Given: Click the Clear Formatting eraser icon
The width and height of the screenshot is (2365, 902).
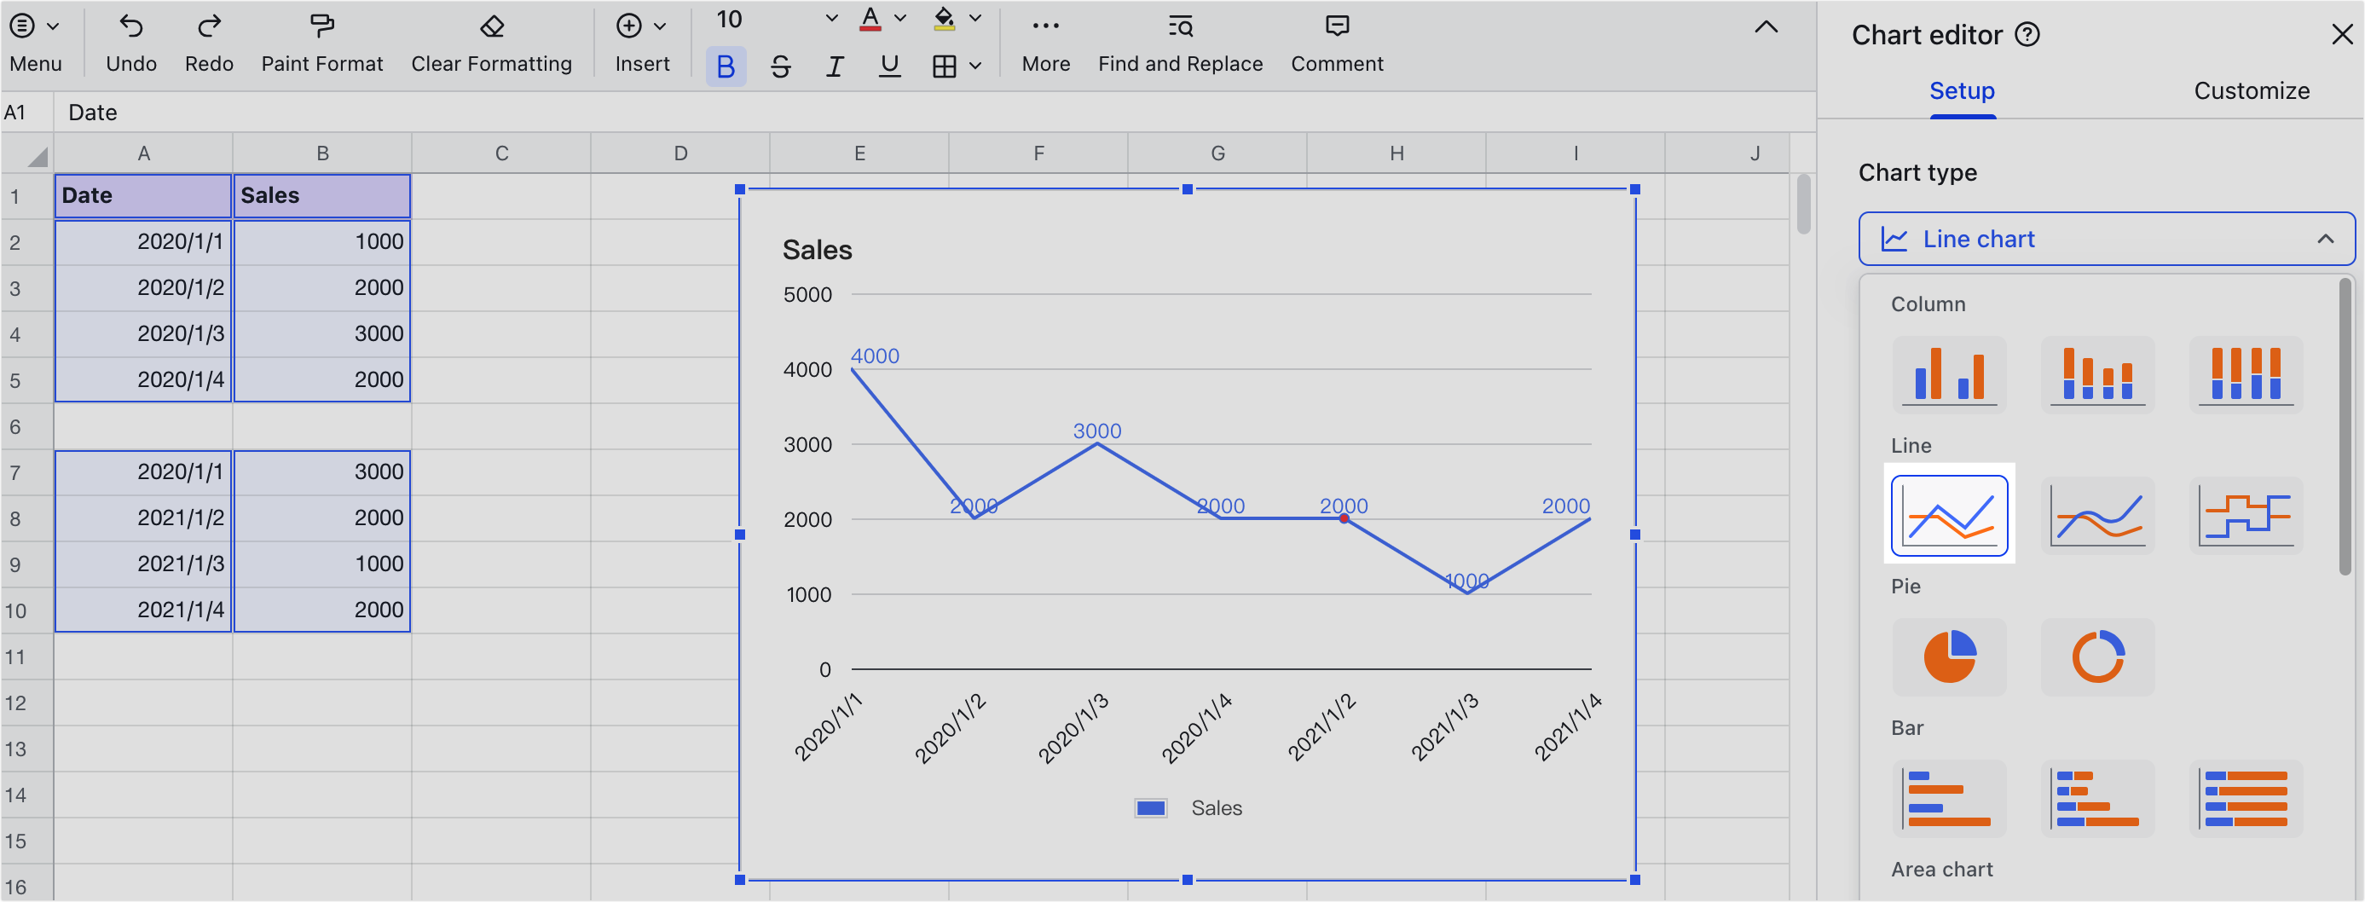Looking at the screenshot, I should [x=491, y=26].
